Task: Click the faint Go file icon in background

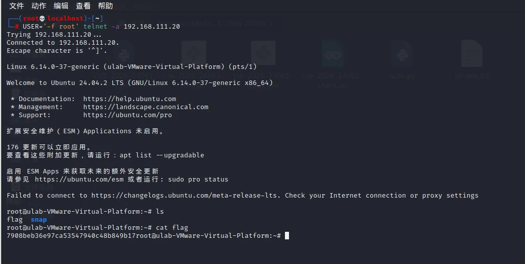Action: point(332,54)
